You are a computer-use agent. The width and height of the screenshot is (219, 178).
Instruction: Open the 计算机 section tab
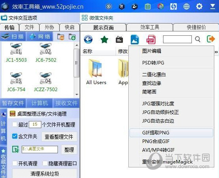40,103
